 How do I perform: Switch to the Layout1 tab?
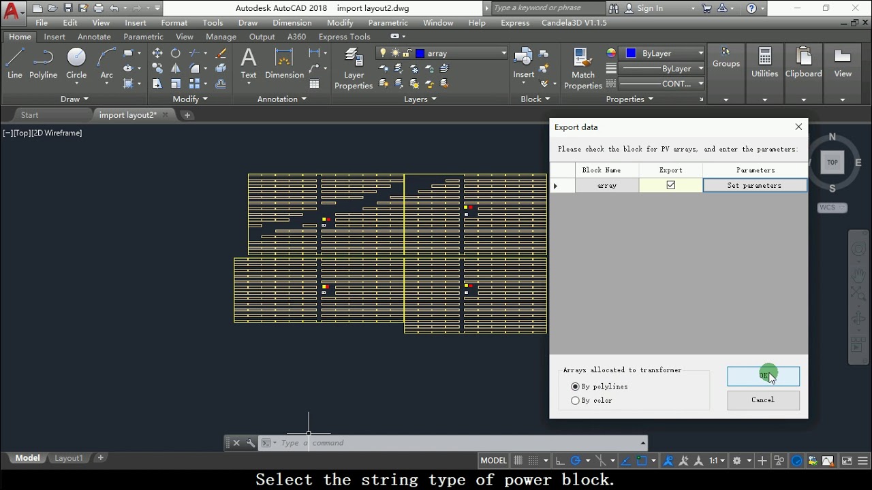coord(69,458)
